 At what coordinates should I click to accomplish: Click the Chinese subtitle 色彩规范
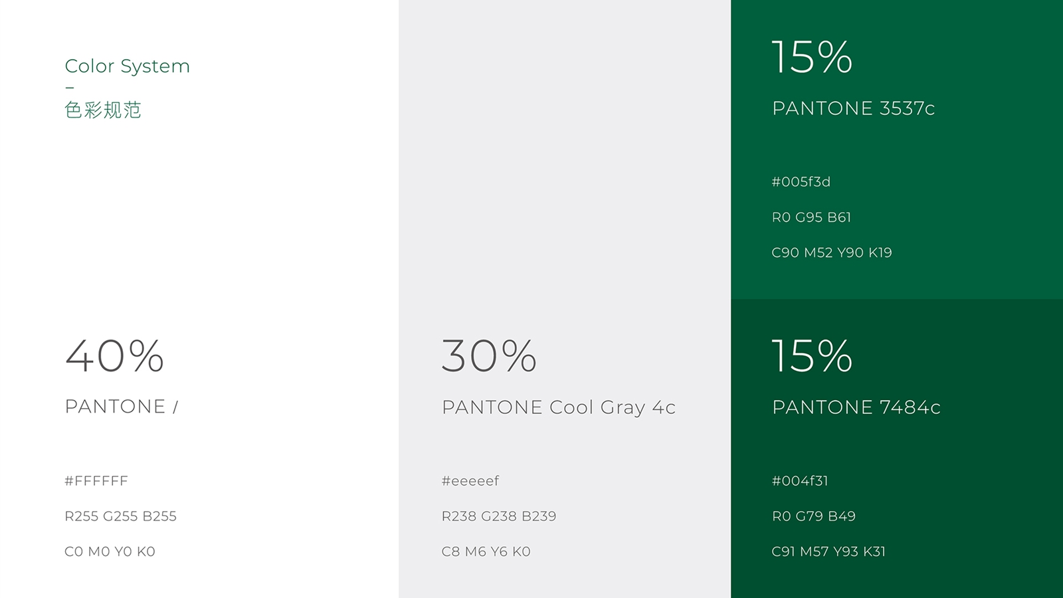point(103,110)
